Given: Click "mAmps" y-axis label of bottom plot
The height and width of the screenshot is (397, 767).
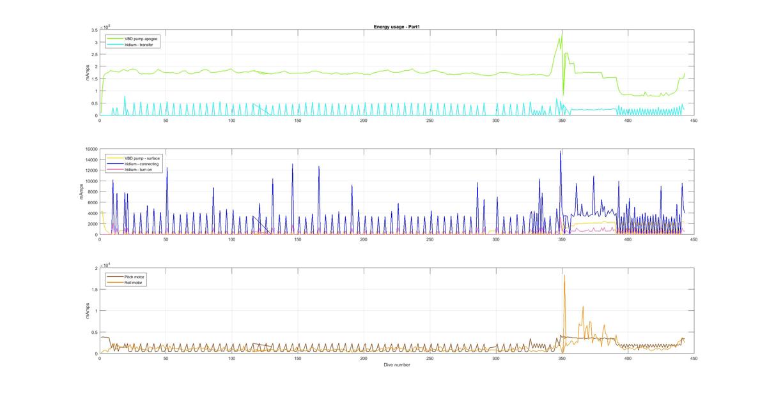Looking at the screenshot, I should click(88, 311).
